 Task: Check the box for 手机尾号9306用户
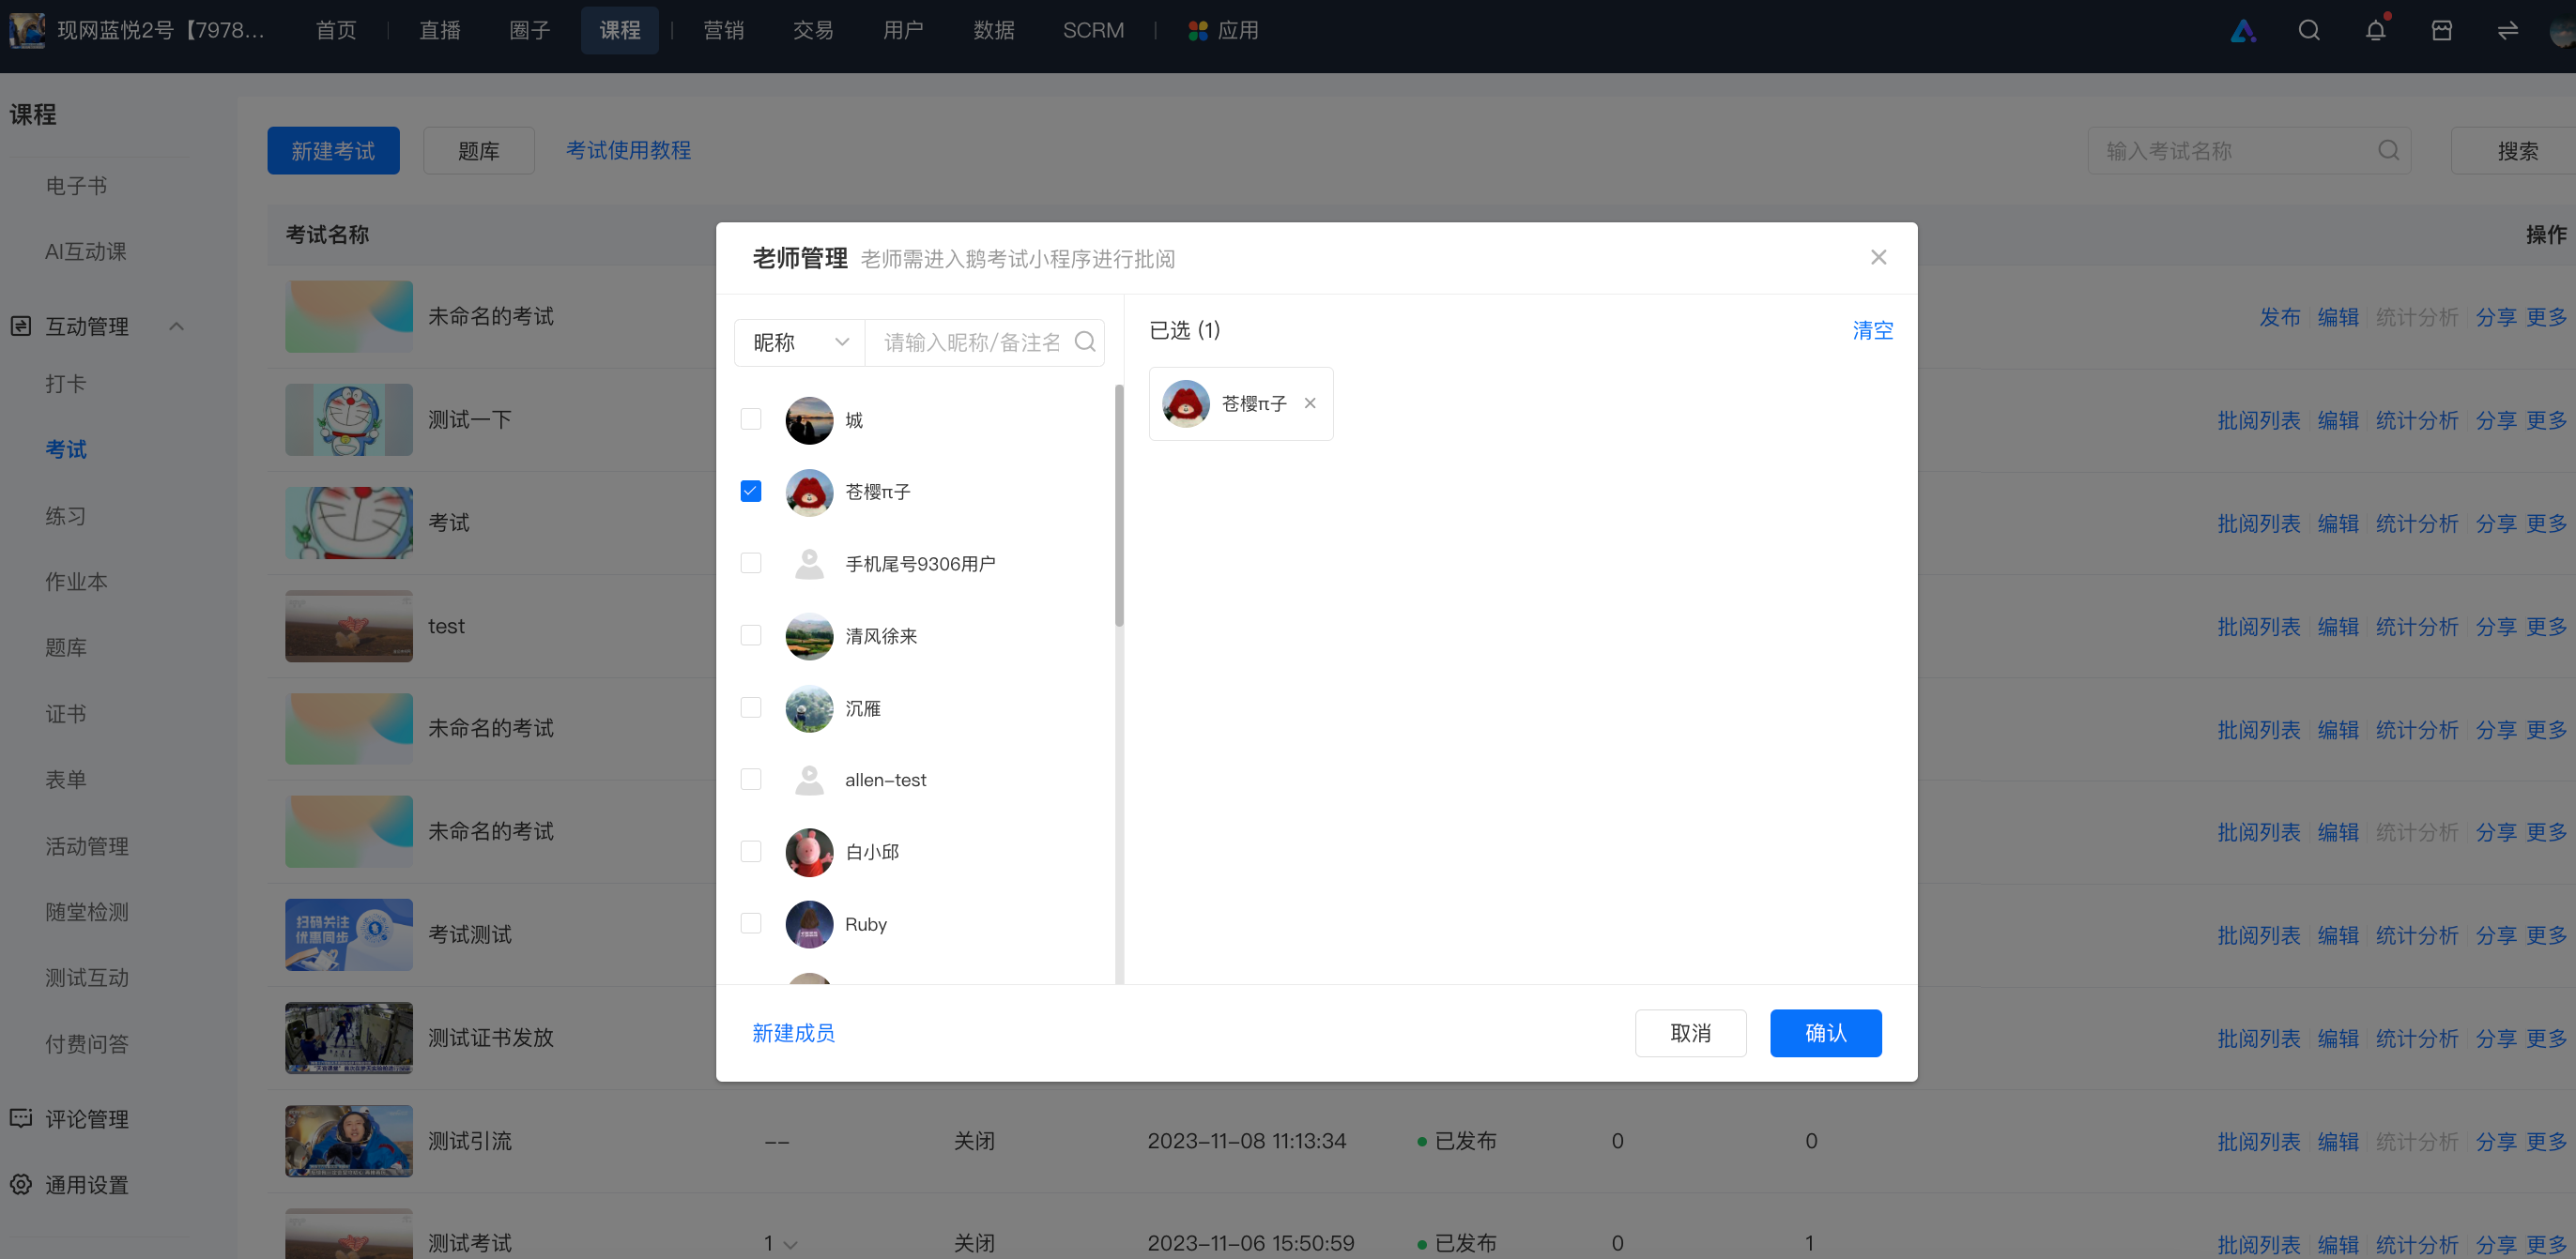coord(750,563)
